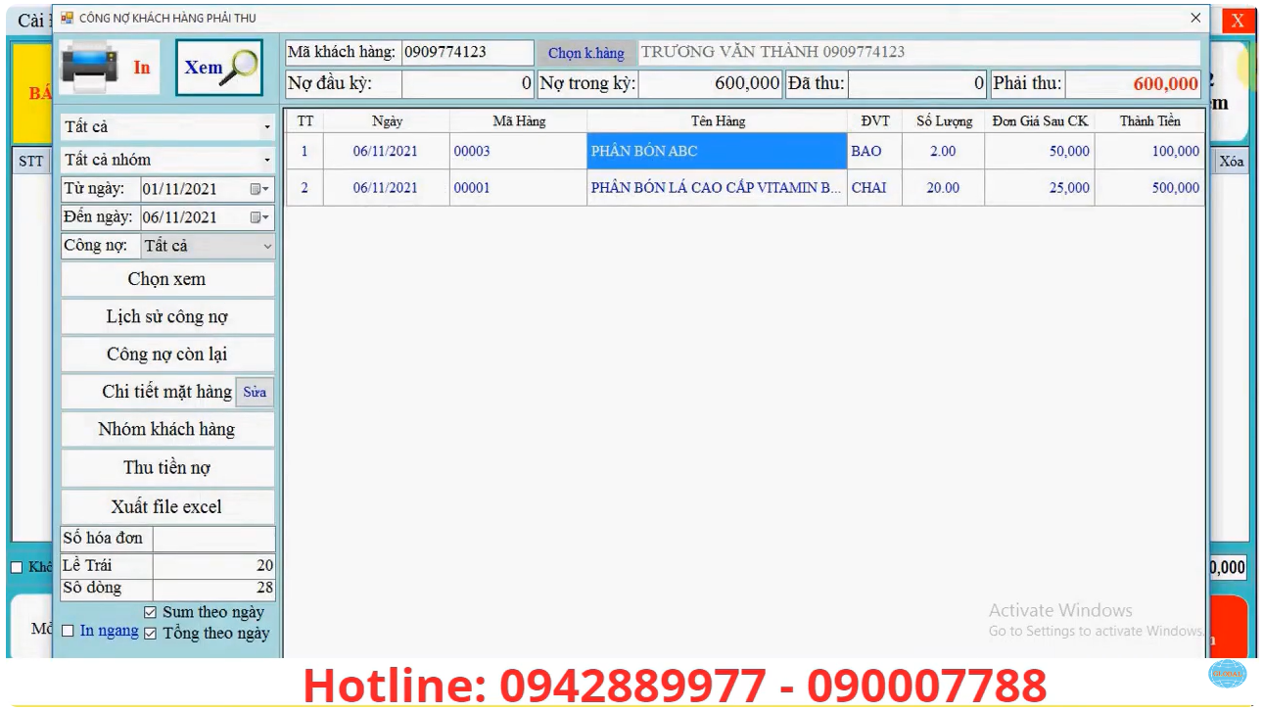
Task: Click the Từ ngày date 01/11/2021
Action: (179, 189)
